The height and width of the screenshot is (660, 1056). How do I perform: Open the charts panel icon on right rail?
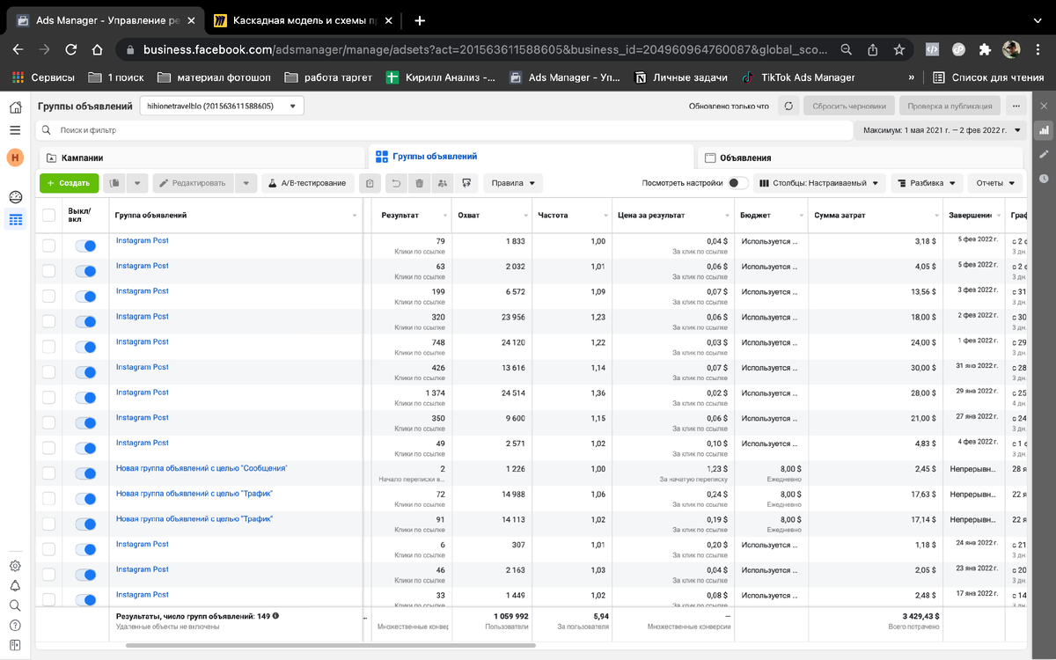1045,129
